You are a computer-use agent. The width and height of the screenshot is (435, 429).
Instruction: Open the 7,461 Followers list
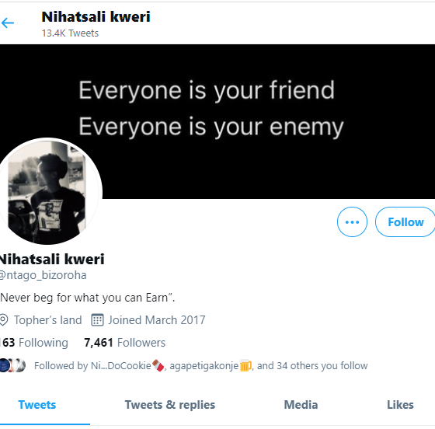pos(124,343)
